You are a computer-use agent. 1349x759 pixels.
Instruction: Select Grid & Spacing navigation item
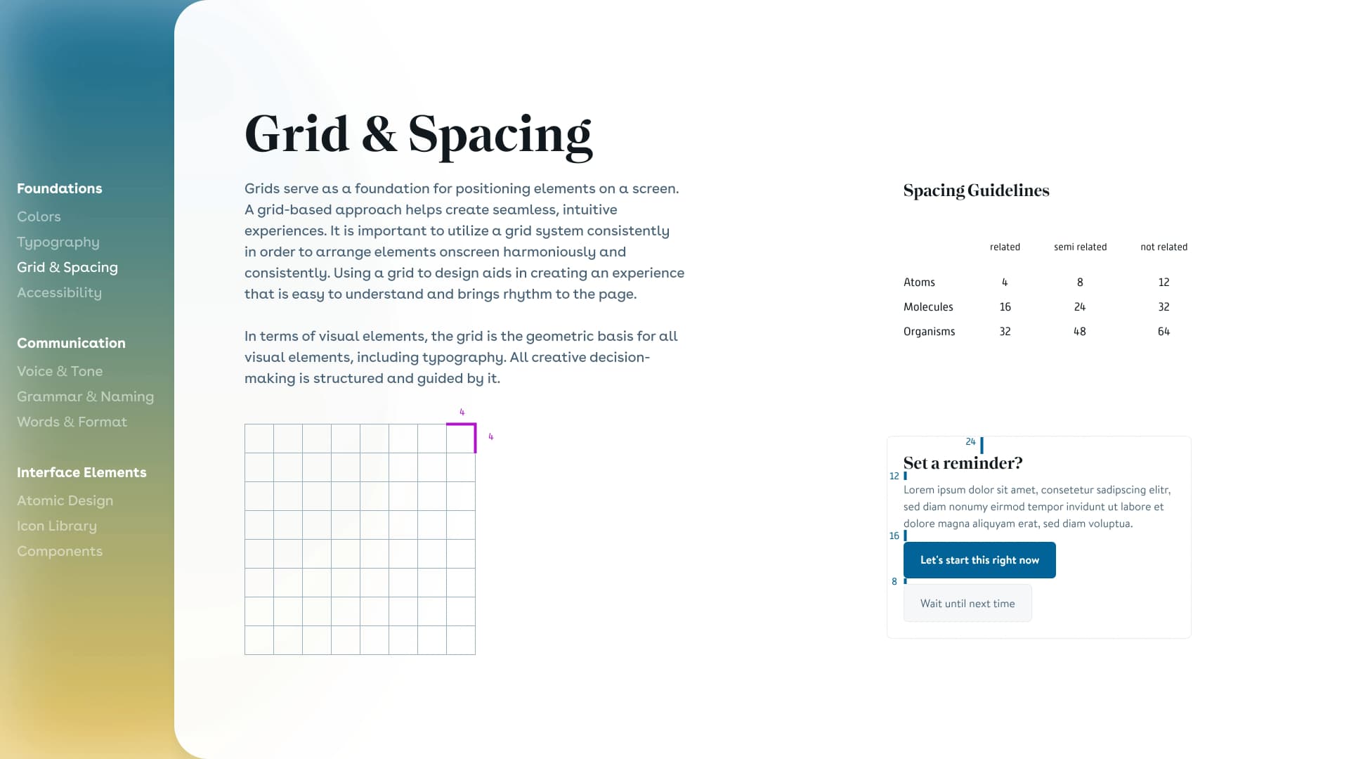[x=67, y=267]
